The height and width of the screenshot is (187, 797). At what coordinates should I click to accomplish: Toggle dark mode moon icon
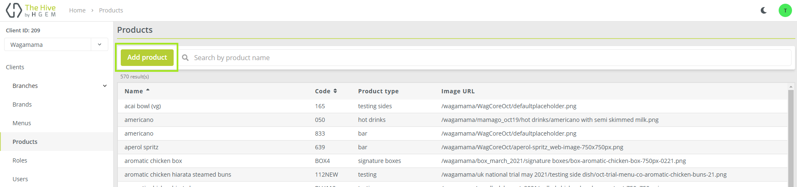[764, 10]
